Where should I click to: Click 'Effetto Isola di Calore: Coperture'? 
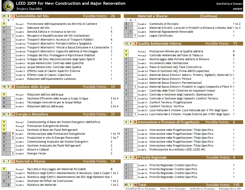[x=49, y=75]
